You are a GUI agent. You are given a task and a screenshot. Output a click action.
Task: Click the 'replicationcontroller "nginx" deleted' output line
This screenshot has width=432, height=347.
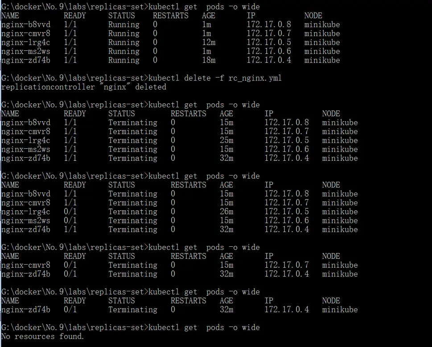point(84,87)
